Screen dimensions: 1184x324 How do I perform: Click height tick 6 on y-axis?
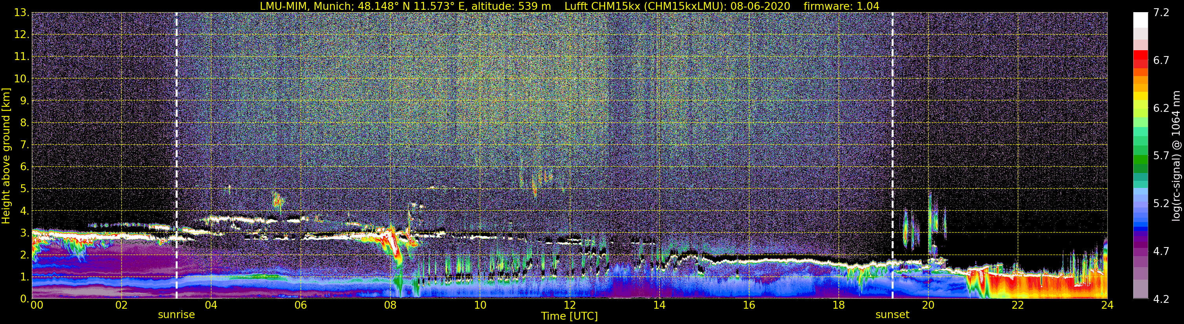tap(24, 167)
